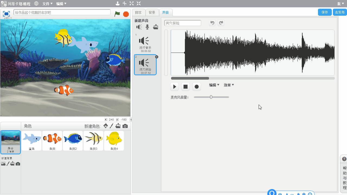Select the duplicate stamp tool

click(117, 4)
